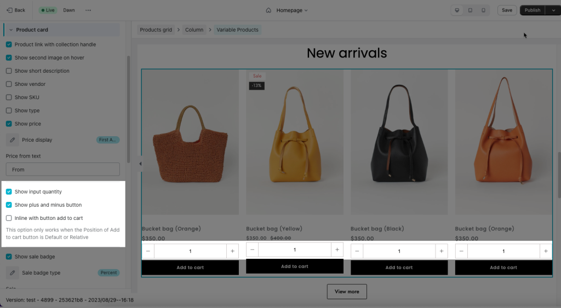Enable Show type checkbox
The image size is (561, 308).
9,111
